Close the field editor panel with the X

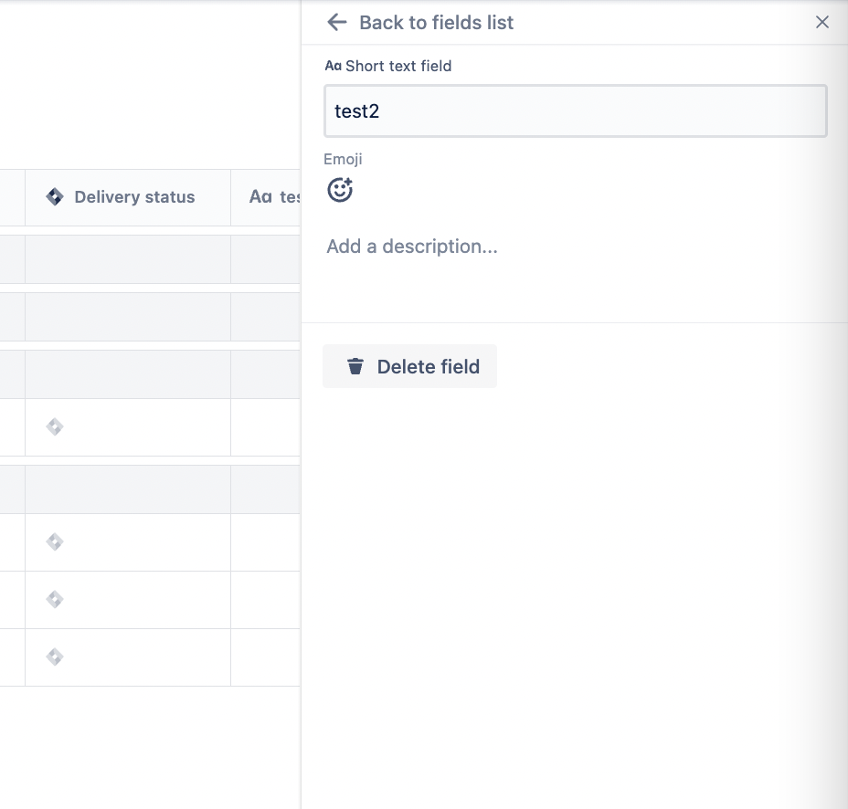coord(821,22)
